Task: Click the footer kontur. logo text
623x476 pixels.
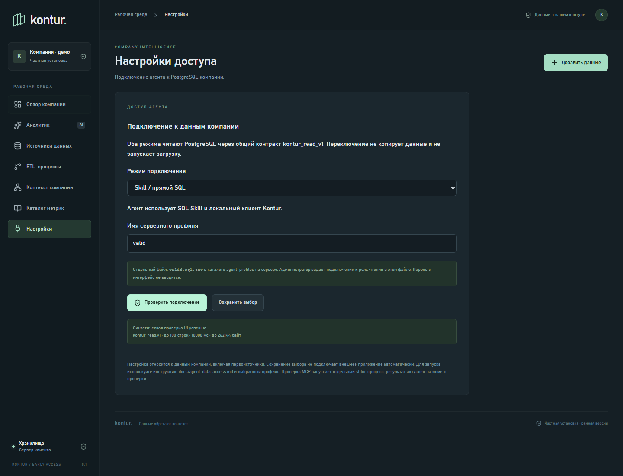Action: pos(123,423)
